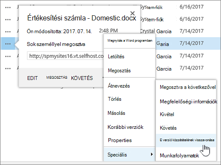Click first System-fiók name in list
This screenshot has width=221, height=165.
(x=151, y=7)
